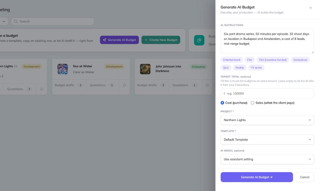Viewport: 321px width, 191px height.
Task: Pick the Reality suggestion tag
Action: click(240, 68)
